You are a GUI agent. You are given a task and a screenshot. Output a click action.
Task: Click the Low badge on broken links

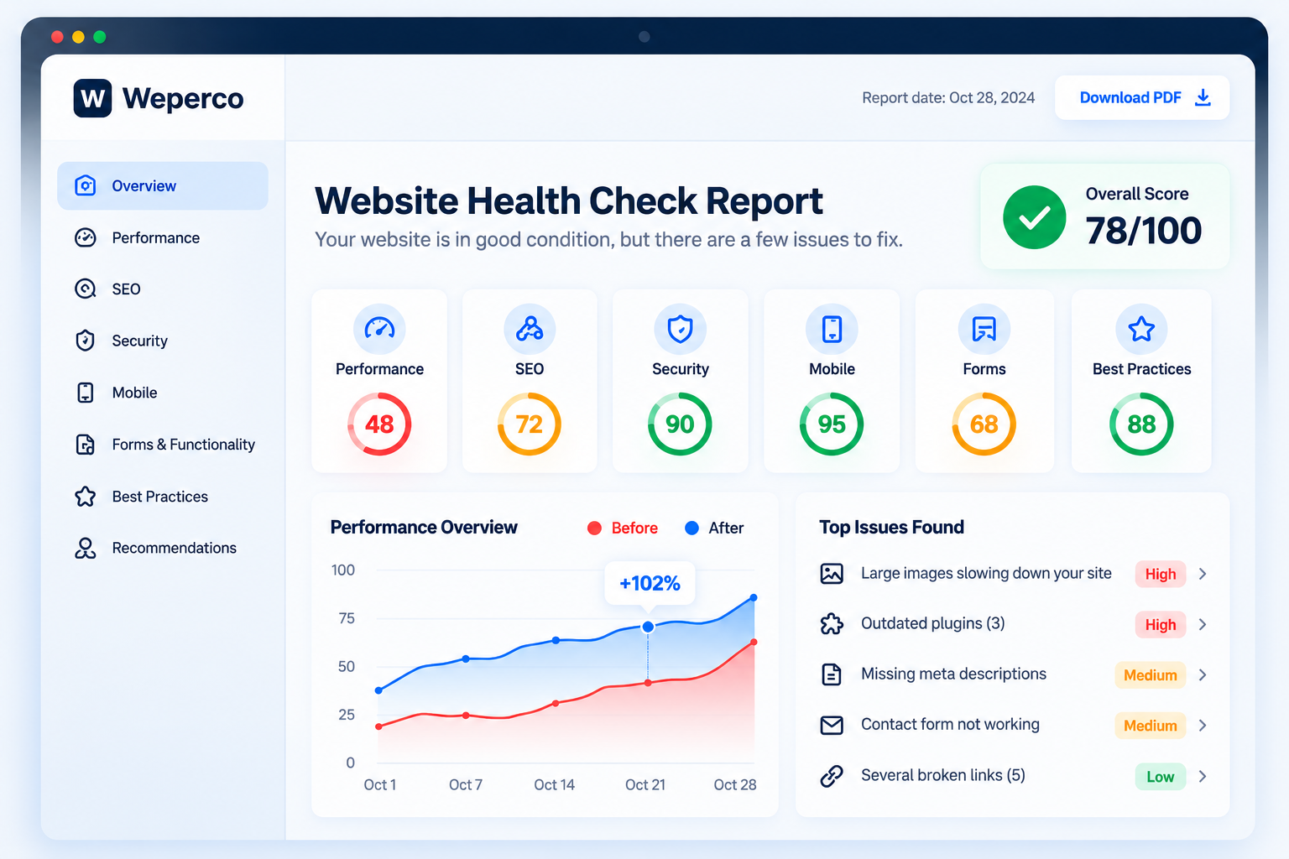click(x=1161, y=777)
